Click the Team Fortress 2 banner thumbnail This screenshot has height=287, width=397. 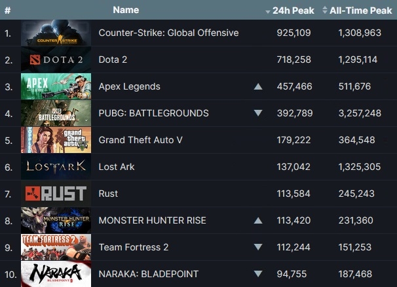[56, 247]
